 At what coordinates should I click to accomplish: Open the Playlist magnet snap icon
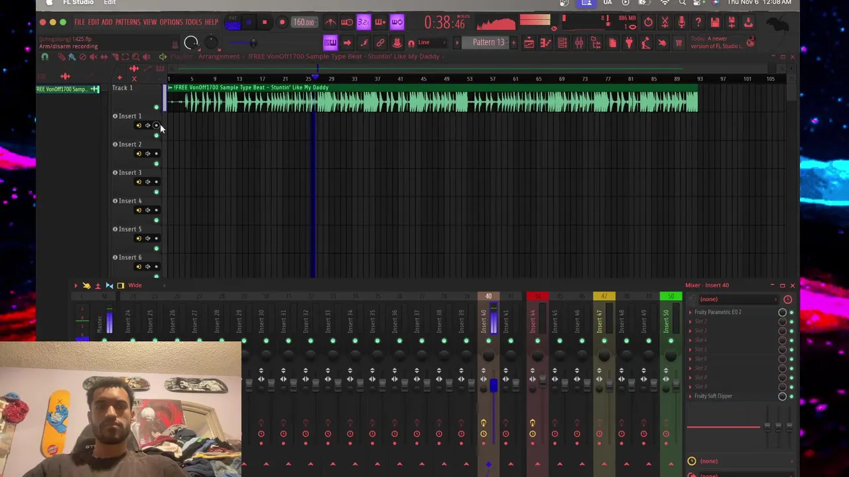click(x=45, y=57)
